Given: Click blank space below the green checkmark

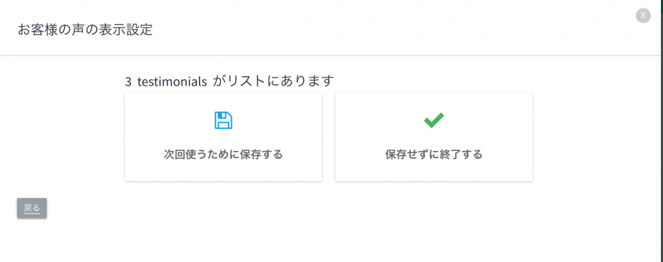Looking at the screenshot, I should coord(434,139).
